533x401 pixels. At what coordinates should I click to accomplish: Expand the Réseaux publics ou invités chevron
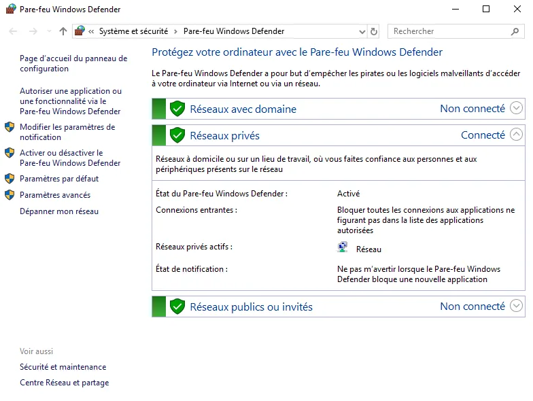[x=516, y=306]
